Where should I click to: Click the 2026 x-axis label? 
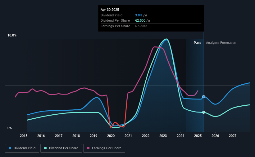(215, 136)
